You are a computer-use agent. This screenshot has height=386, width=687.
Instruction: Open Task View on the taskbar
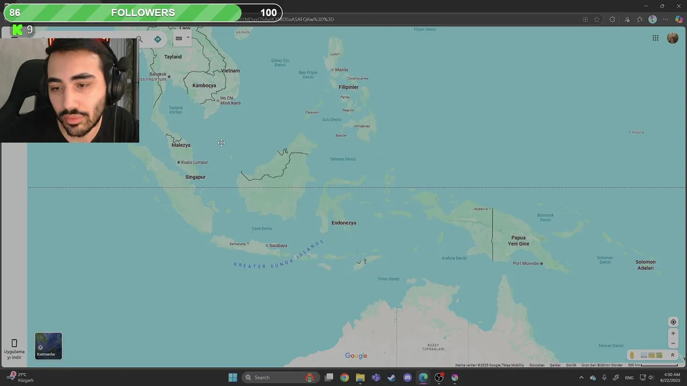pos(329,377)
